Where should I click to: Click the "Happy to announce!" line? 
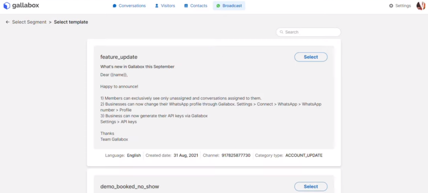point(119,86)
